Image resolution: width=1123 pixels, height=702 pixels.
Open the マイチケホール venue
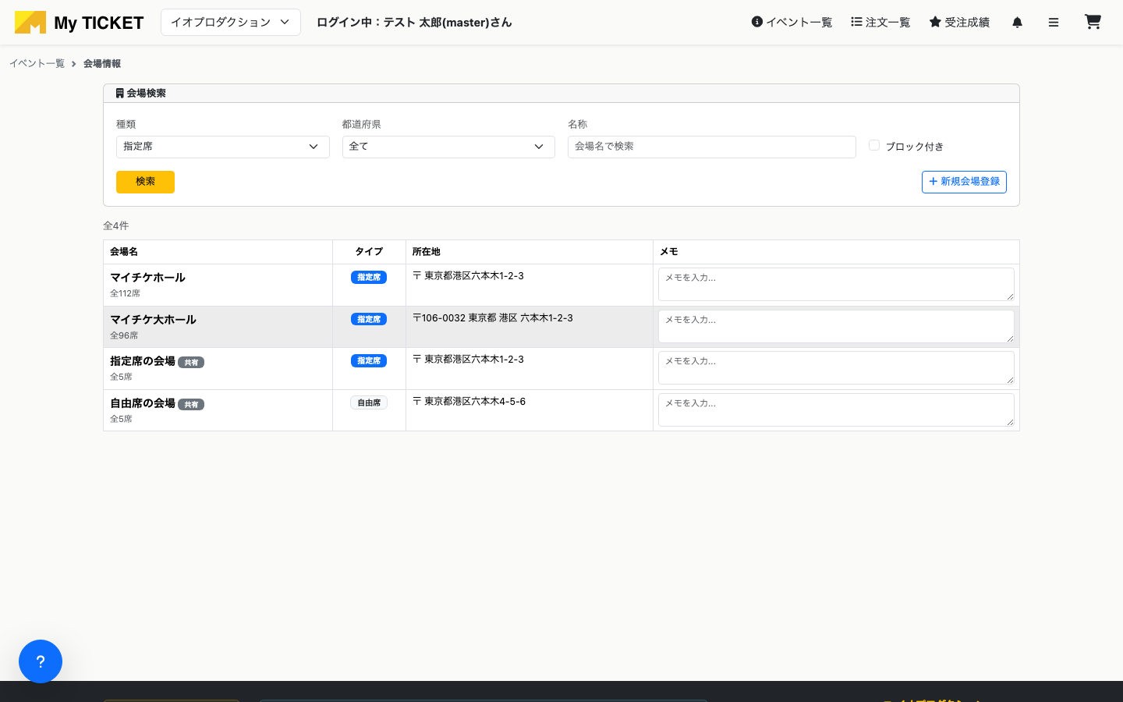click(x=147, y=278)
